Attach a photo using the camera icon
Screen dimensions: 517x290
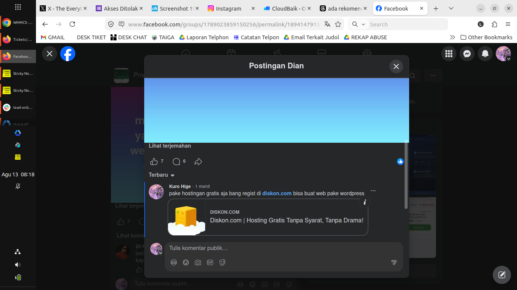(198, 262)
